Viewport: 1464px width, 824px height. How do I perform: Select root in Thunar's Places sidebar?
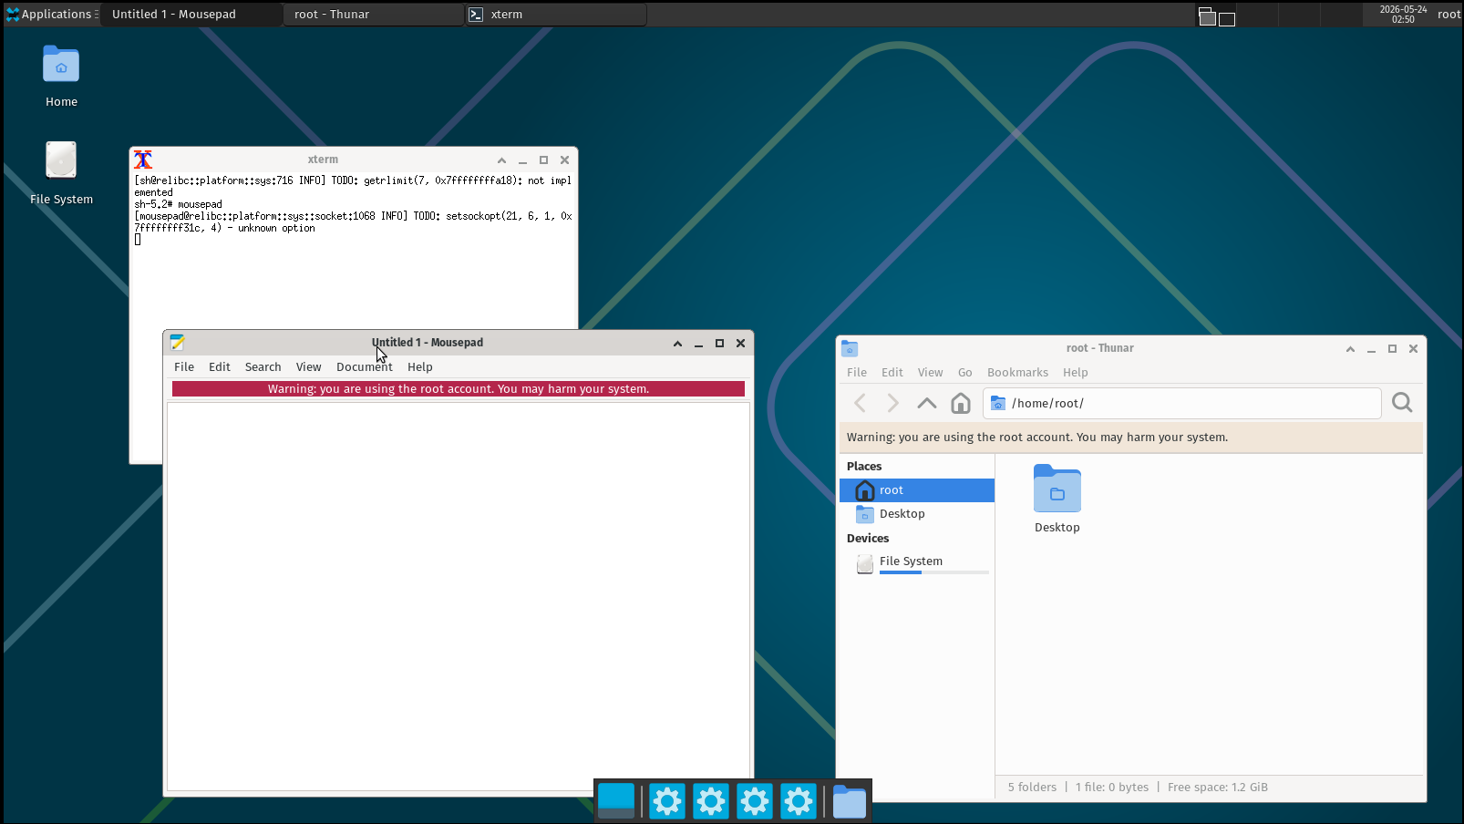click(x=917, y=490)
